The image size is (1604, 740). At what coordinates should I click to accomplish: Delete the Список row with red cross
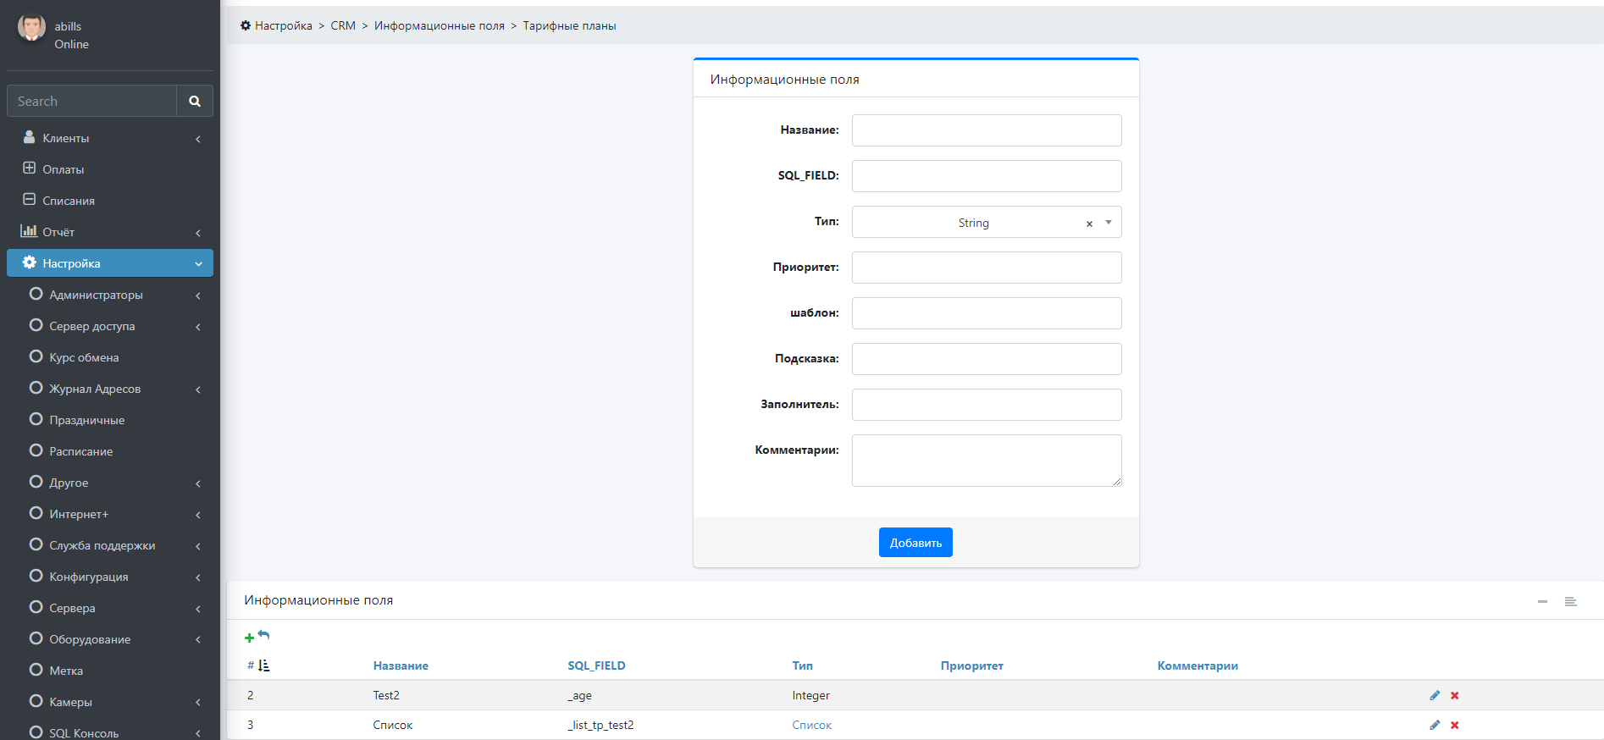1455,725
